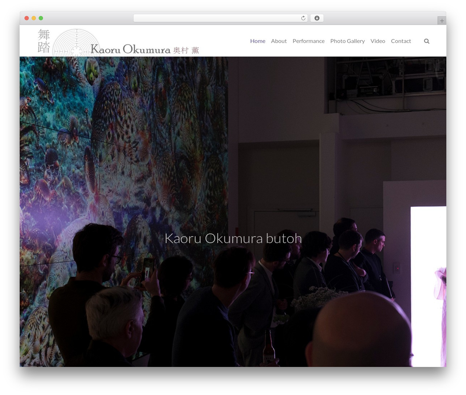Open the Photo Gallery page

point(347,41)
